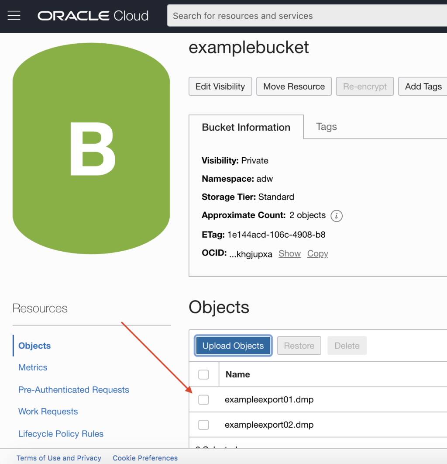Open the Metrics resource page

click(32, 367)
